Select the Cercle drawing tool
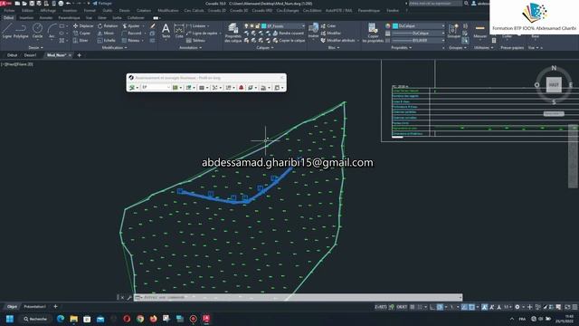579x326 pixels. click(37, 31)
